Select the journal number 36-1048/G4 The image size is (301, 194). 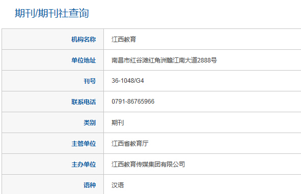(128, 81)
